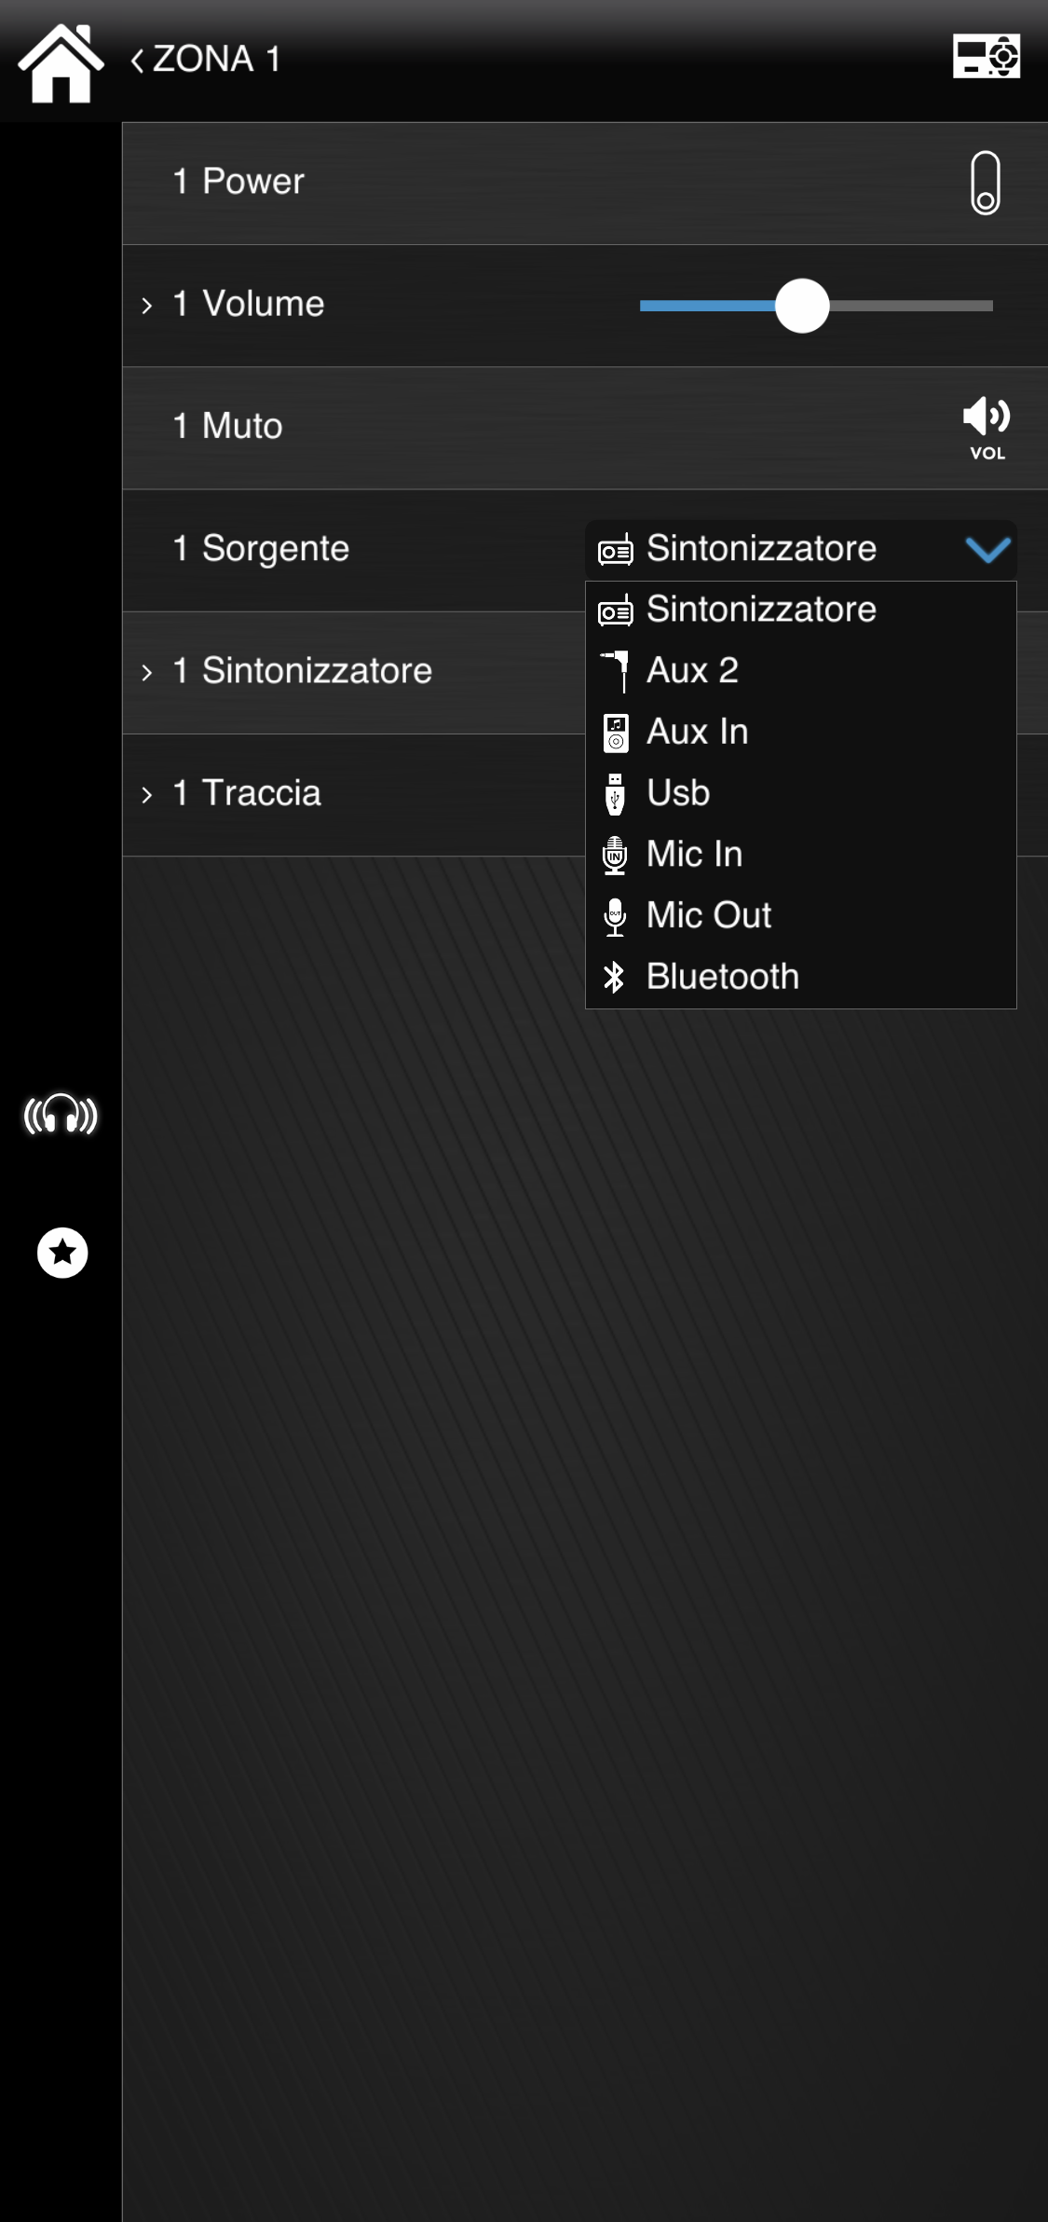Choose the Bluetooth source option
1048x2222 pixels.
click(x=800, y=977)
